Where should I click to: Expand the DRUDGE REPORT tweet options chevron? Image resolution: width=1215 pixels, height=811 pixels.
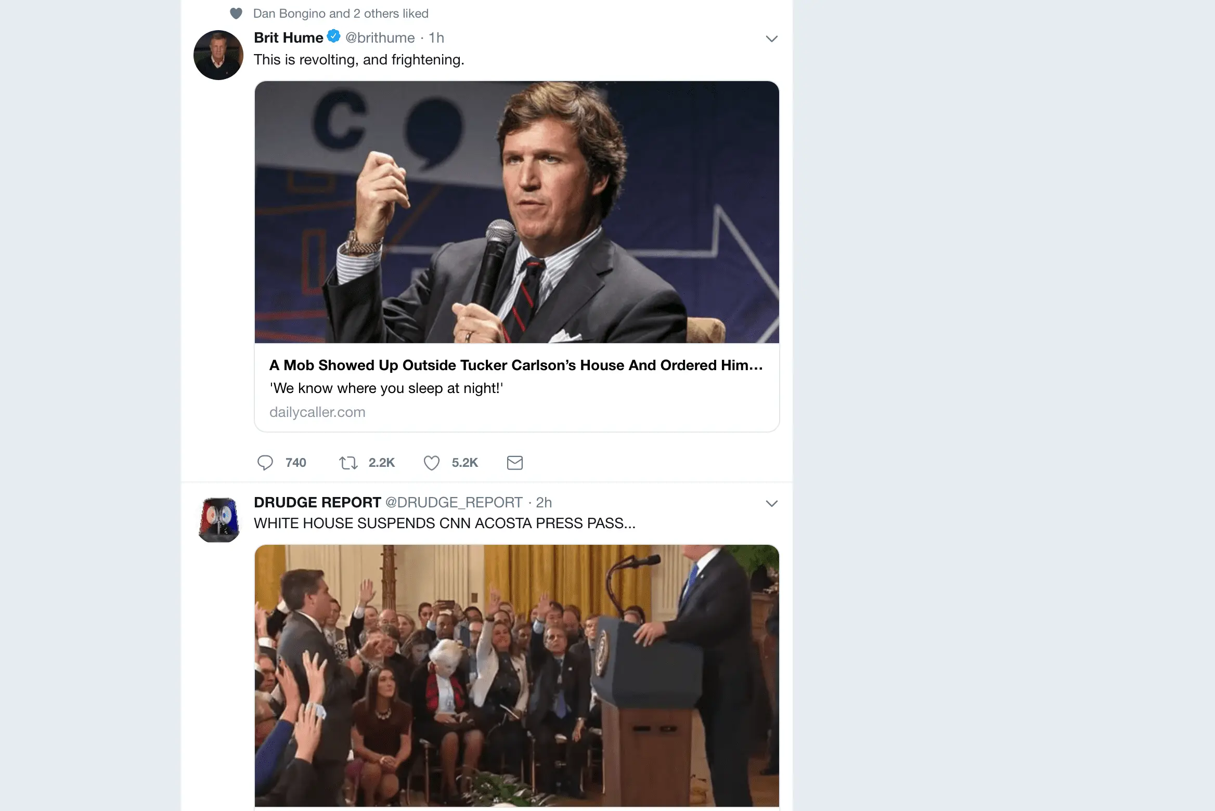click(771, 503)
